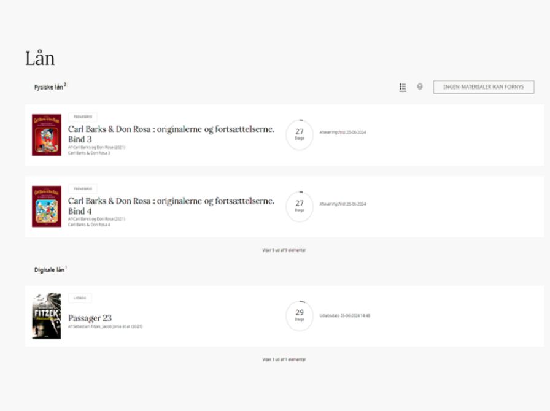550x411 pixels.
Task: Click the 27-day countdown circle for Bind 4
Action: pyautogui.click(x=300, y=206)
